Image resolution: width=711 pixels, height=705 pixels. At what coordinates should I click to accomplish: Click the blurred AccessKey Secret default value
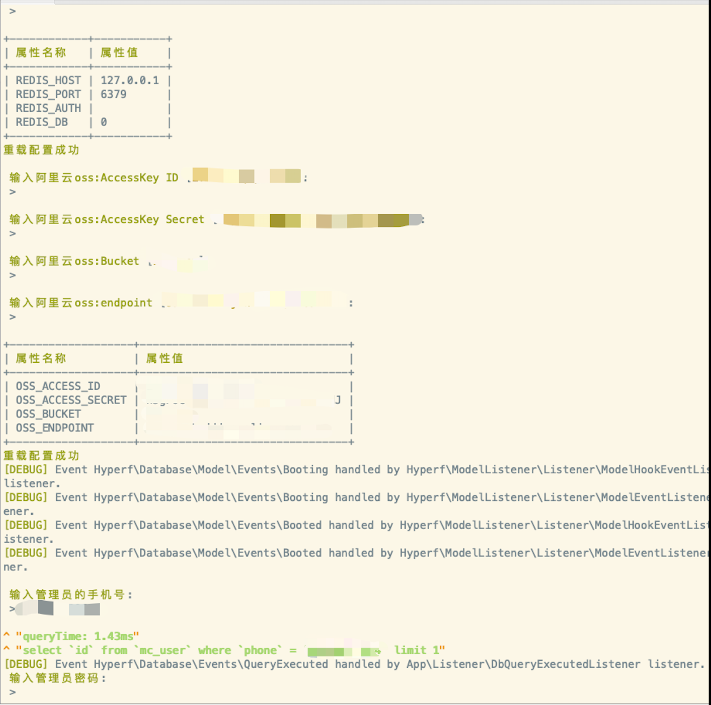click(322, 220)
